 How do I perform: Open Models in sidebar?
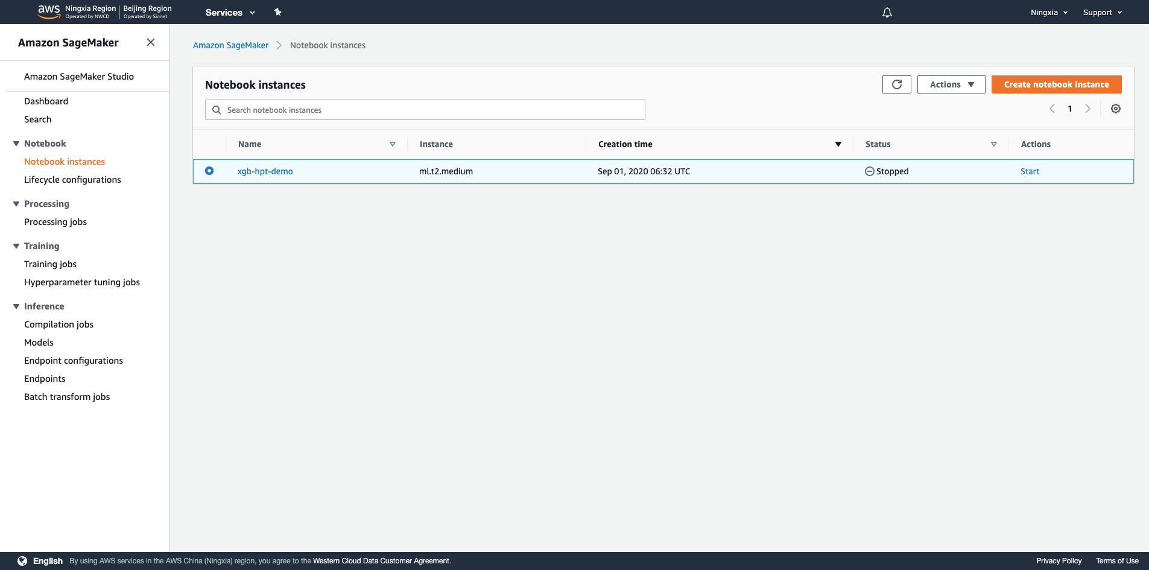39,343
